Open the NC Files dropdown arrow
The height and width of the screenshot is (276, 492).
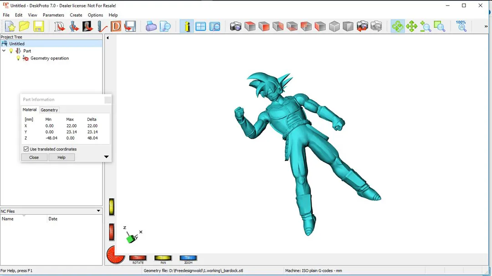(x=98, y=211)
